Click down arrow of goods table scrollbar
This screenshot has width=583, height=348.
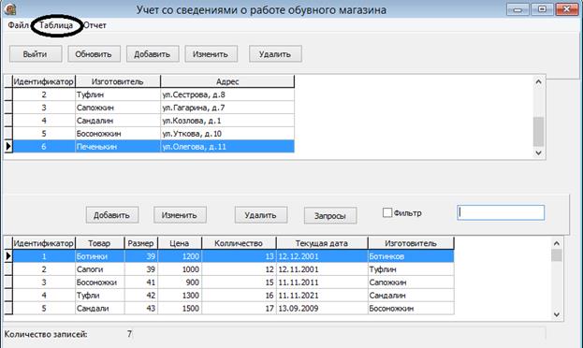[x=557, y=314]
